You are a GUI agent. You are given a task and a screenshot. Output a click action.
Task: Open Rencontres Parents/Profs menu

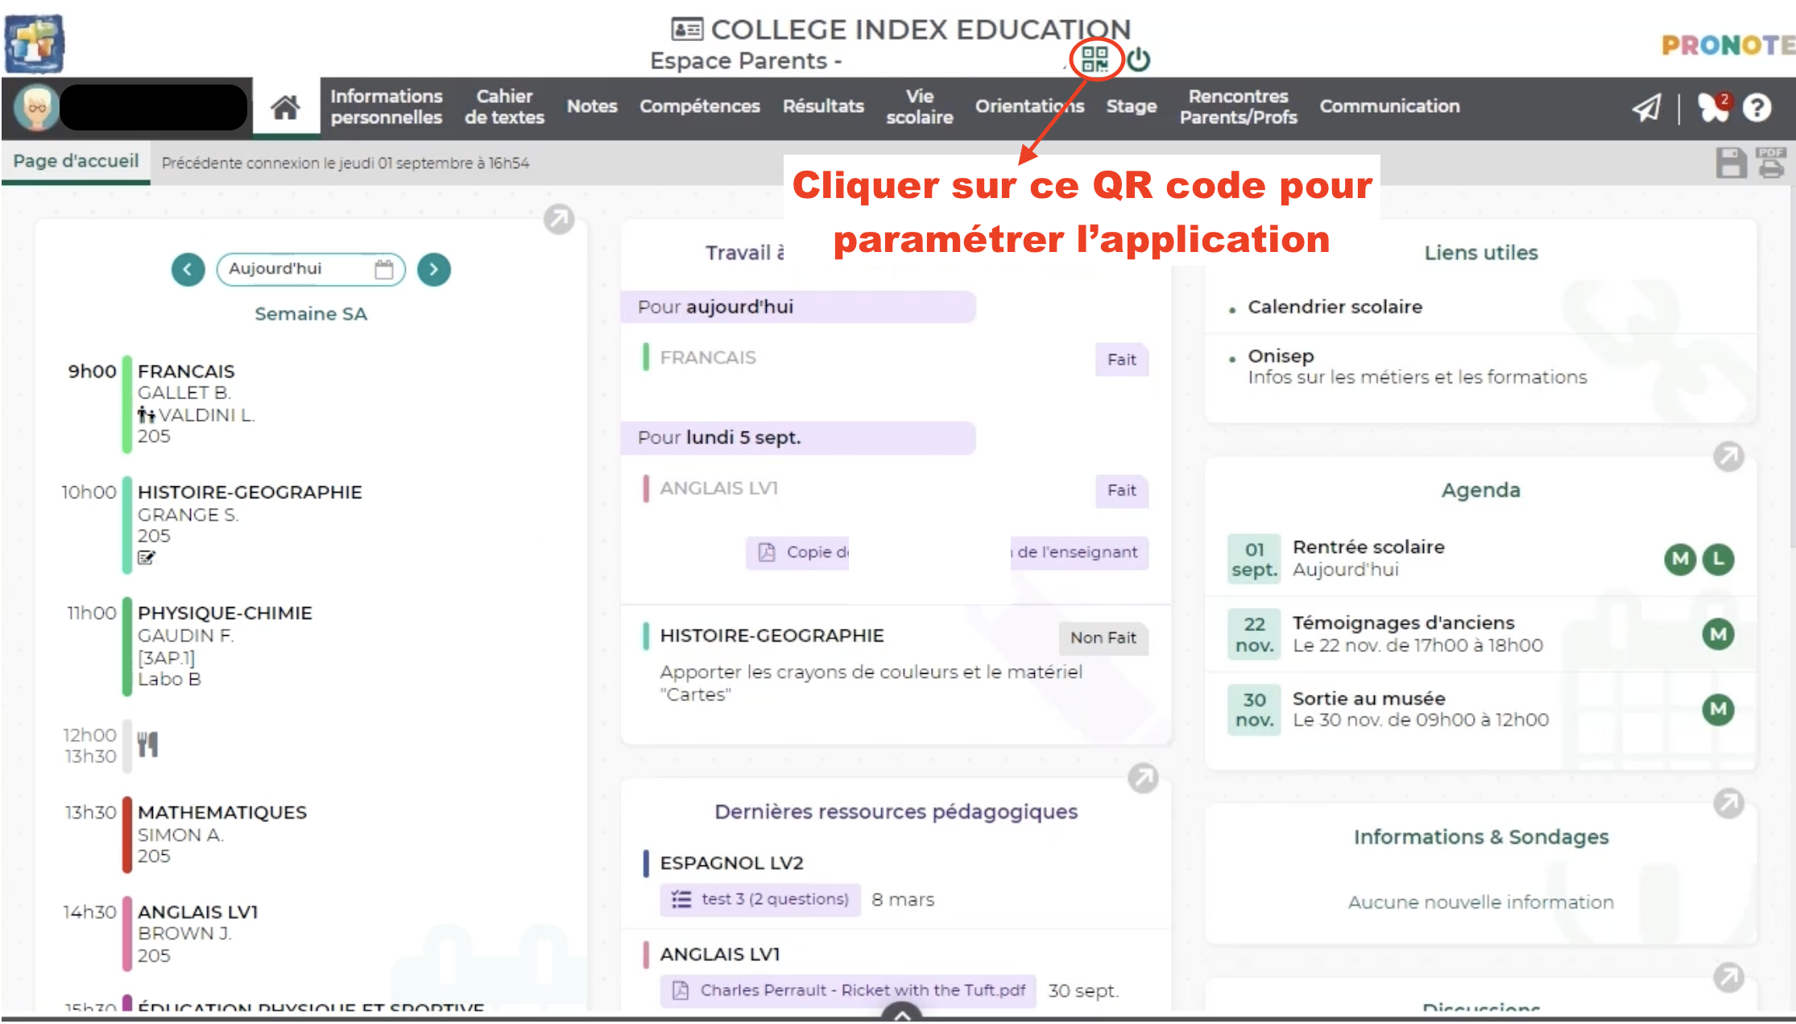pyautogui.click(x=1238, y=107)
